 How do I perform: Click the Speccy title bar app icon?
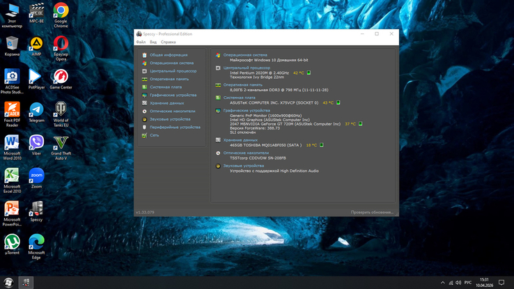139,33
